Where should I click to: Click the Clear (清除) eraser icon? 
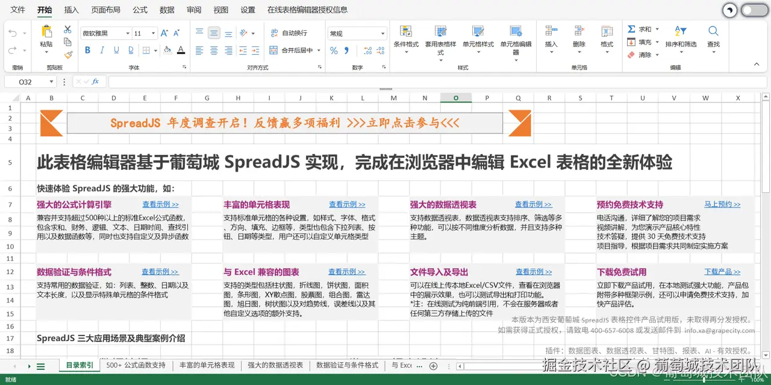[x=631, y=55]
